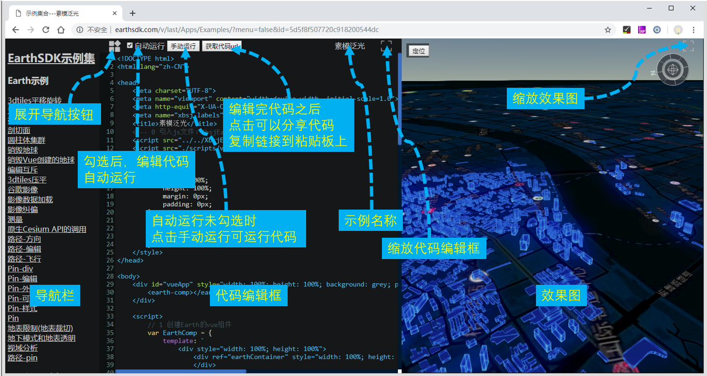Open the blue hexagon extension icon

pos(657,30)
